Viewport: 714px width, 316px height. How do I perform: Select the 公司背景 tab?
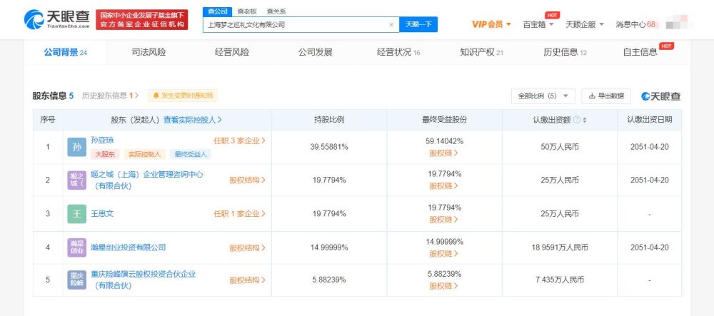point(65,52)
